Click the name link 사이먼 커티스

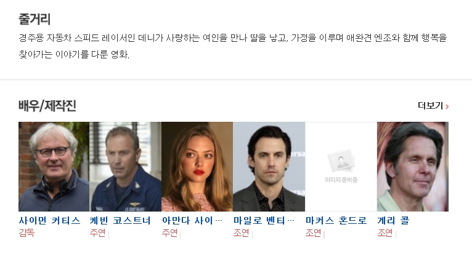click(50, 221)
